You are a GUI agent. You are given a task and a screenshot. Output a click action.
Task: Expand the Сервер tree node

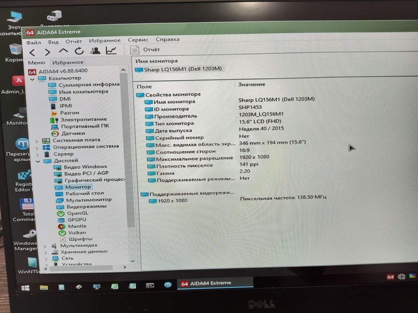pyautogui.click(x=37, y=155)
